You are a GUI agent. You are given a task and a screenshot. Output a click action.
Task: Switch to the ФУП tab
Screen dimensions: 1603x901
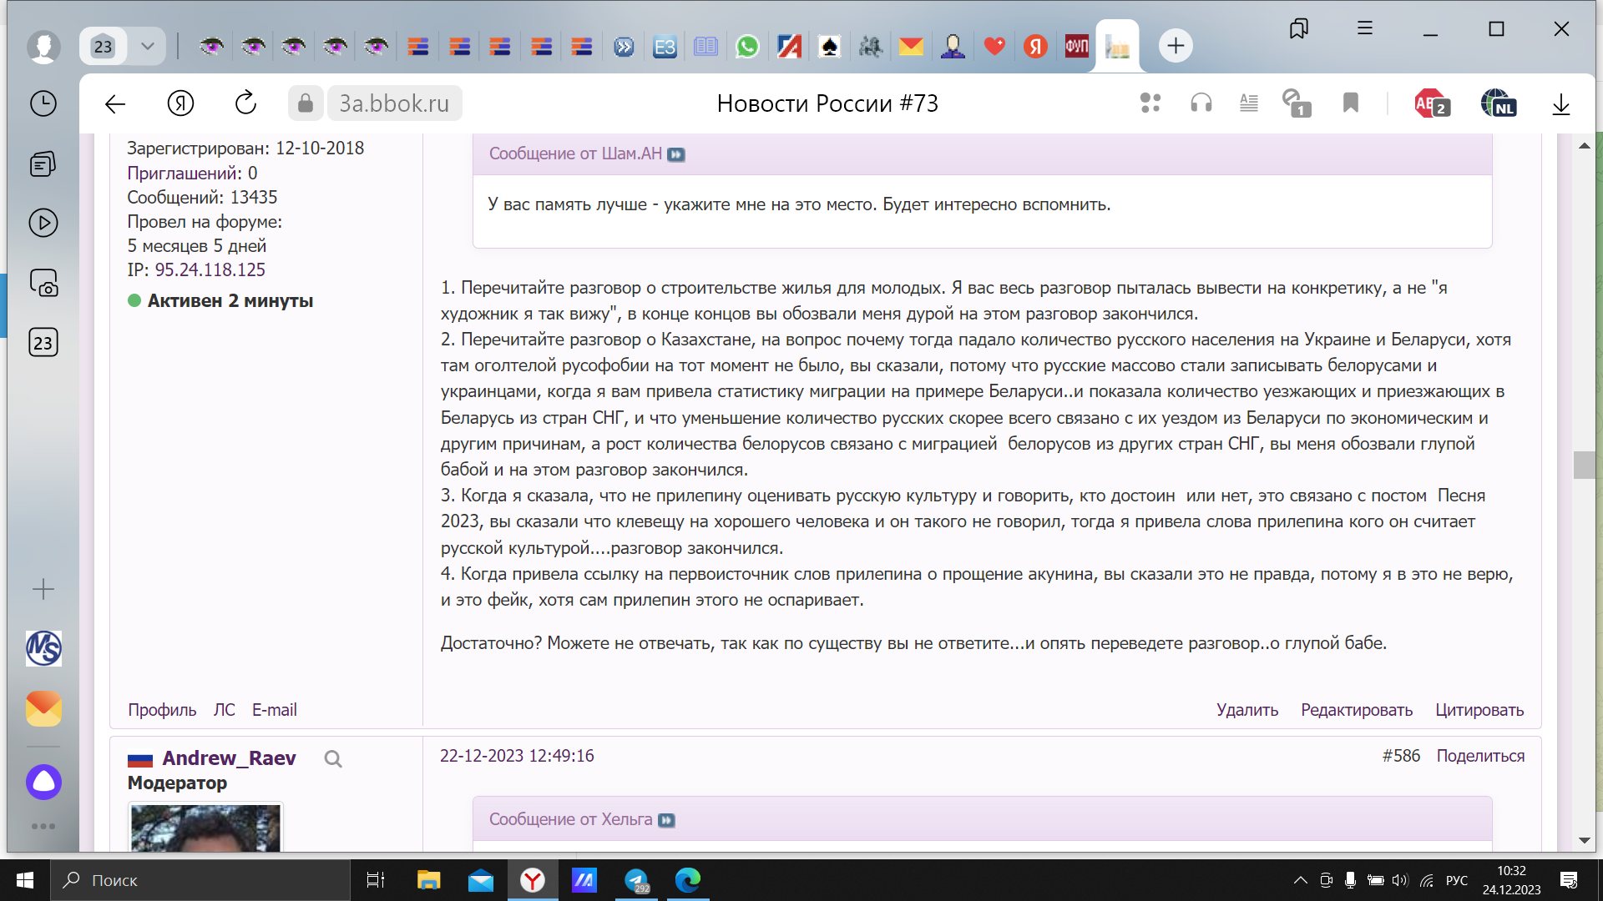click(x=1076, y=46)
